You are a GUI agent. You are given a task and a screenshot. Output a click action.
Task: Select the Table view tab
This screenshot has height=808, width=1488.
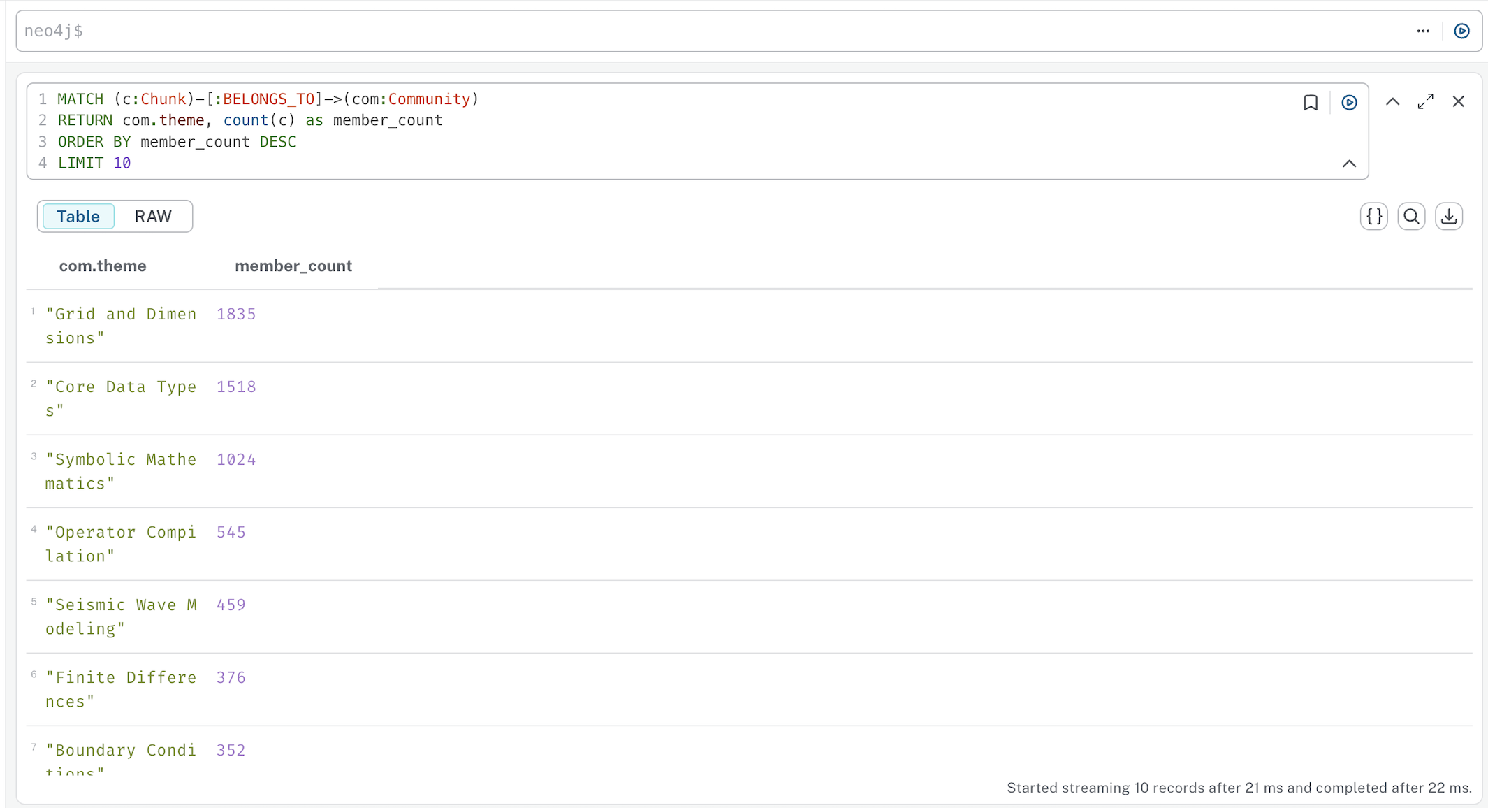click(x=78, y=217)
